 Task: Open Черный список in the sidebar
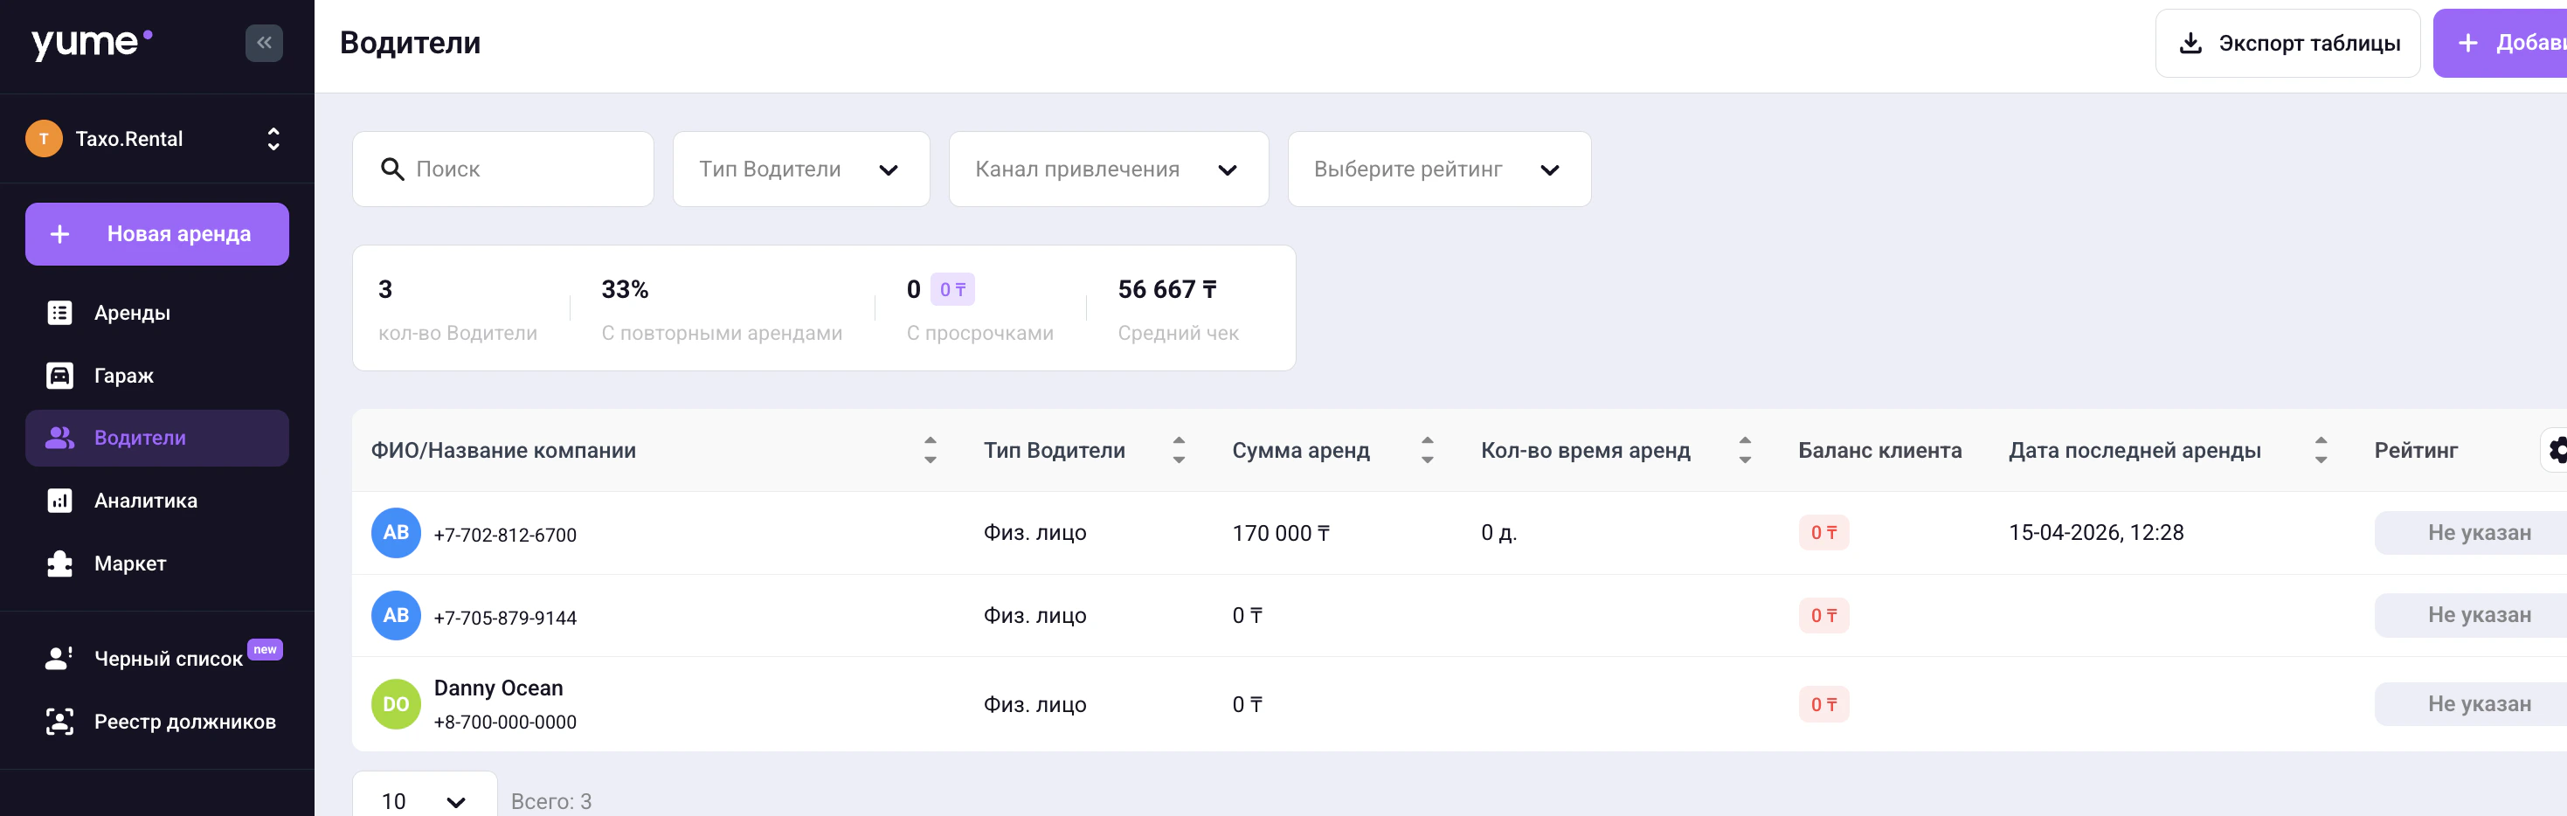click(157, 659)
